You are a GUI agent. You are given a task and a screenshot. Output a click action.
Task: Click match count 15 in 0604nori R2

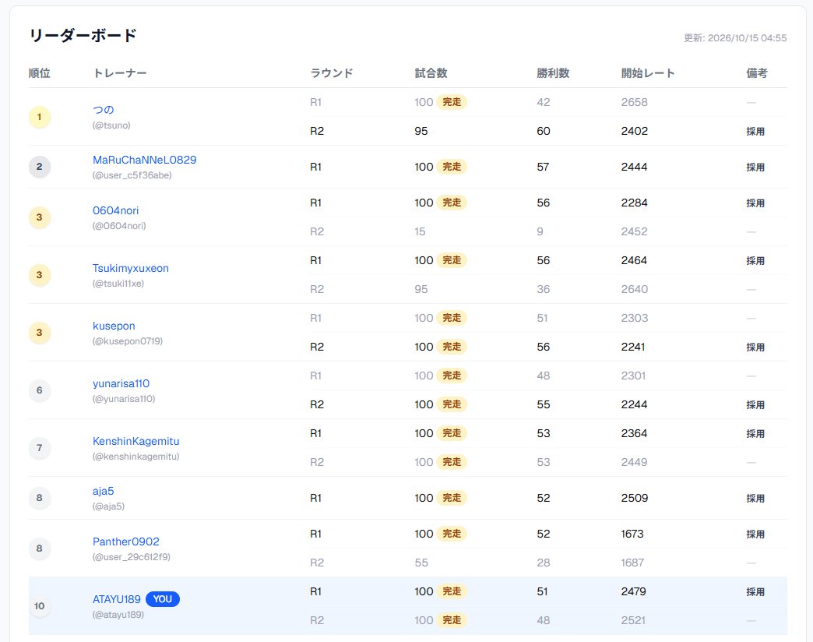pyautogui.click(x=420, y=232)
